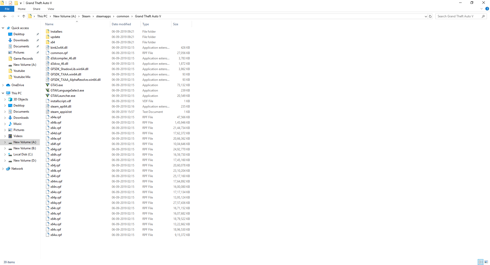
Task: Click the GTA5.exe application icon
Action: 47,85
